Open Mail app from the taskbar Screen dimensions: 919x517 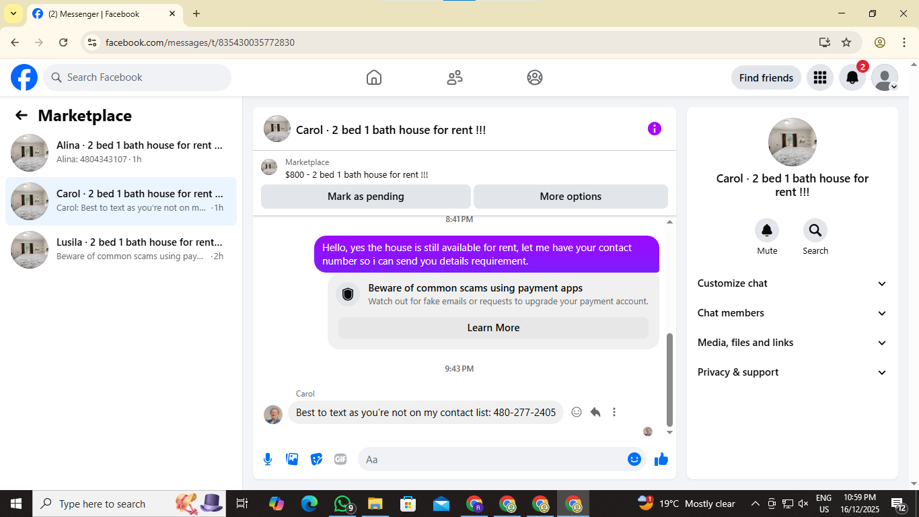click(441, 504)
